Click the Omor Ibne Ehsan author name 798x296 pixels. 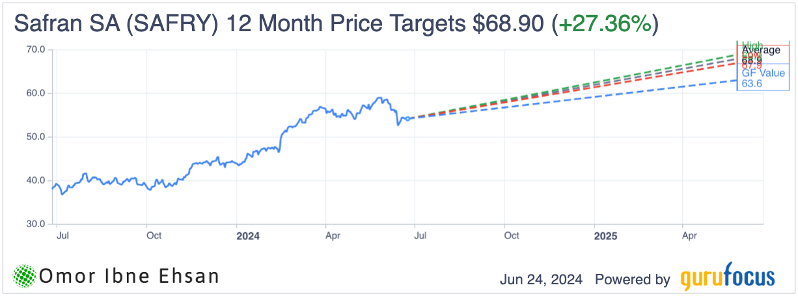point(129,276)
